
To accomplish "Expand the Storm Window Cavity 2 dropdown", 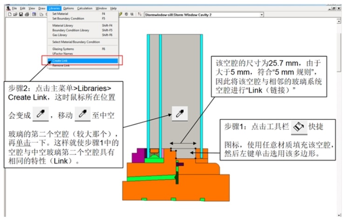I will tap(261, 14).
